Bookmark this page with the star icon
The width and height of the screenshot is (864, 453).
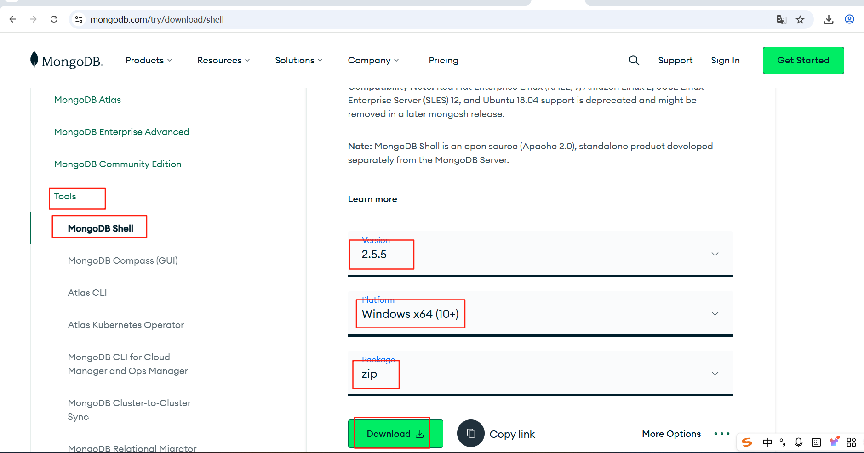800,19
